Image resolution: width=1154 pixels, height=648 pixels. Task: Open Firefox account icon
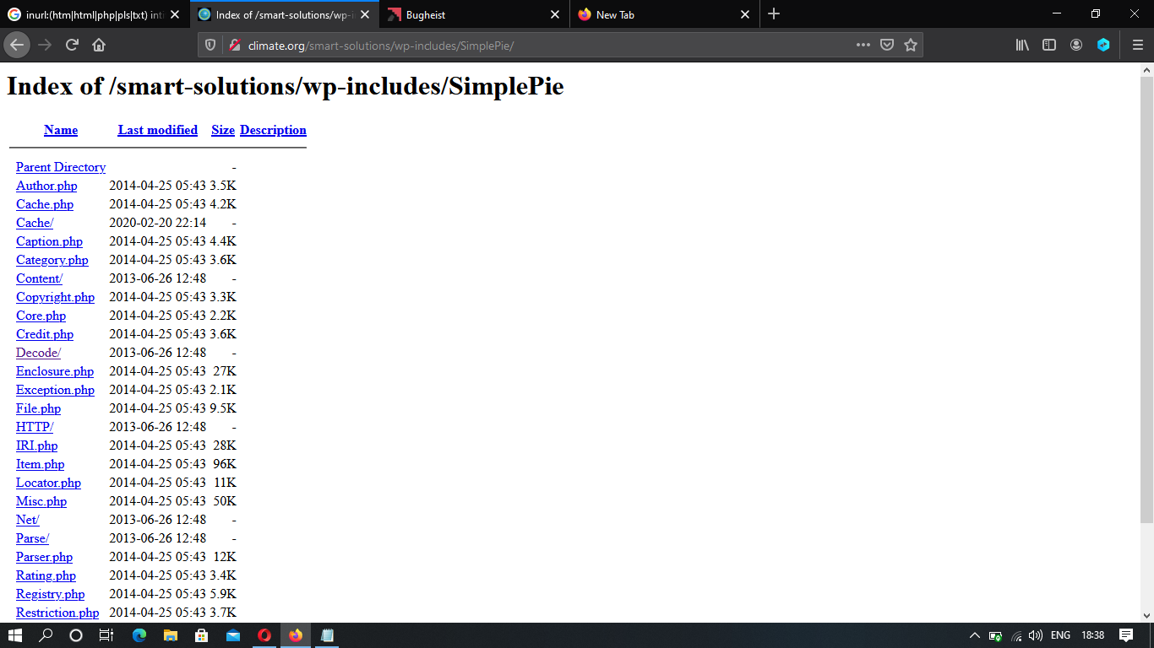pyautogui.click(x=1076, y=45)
